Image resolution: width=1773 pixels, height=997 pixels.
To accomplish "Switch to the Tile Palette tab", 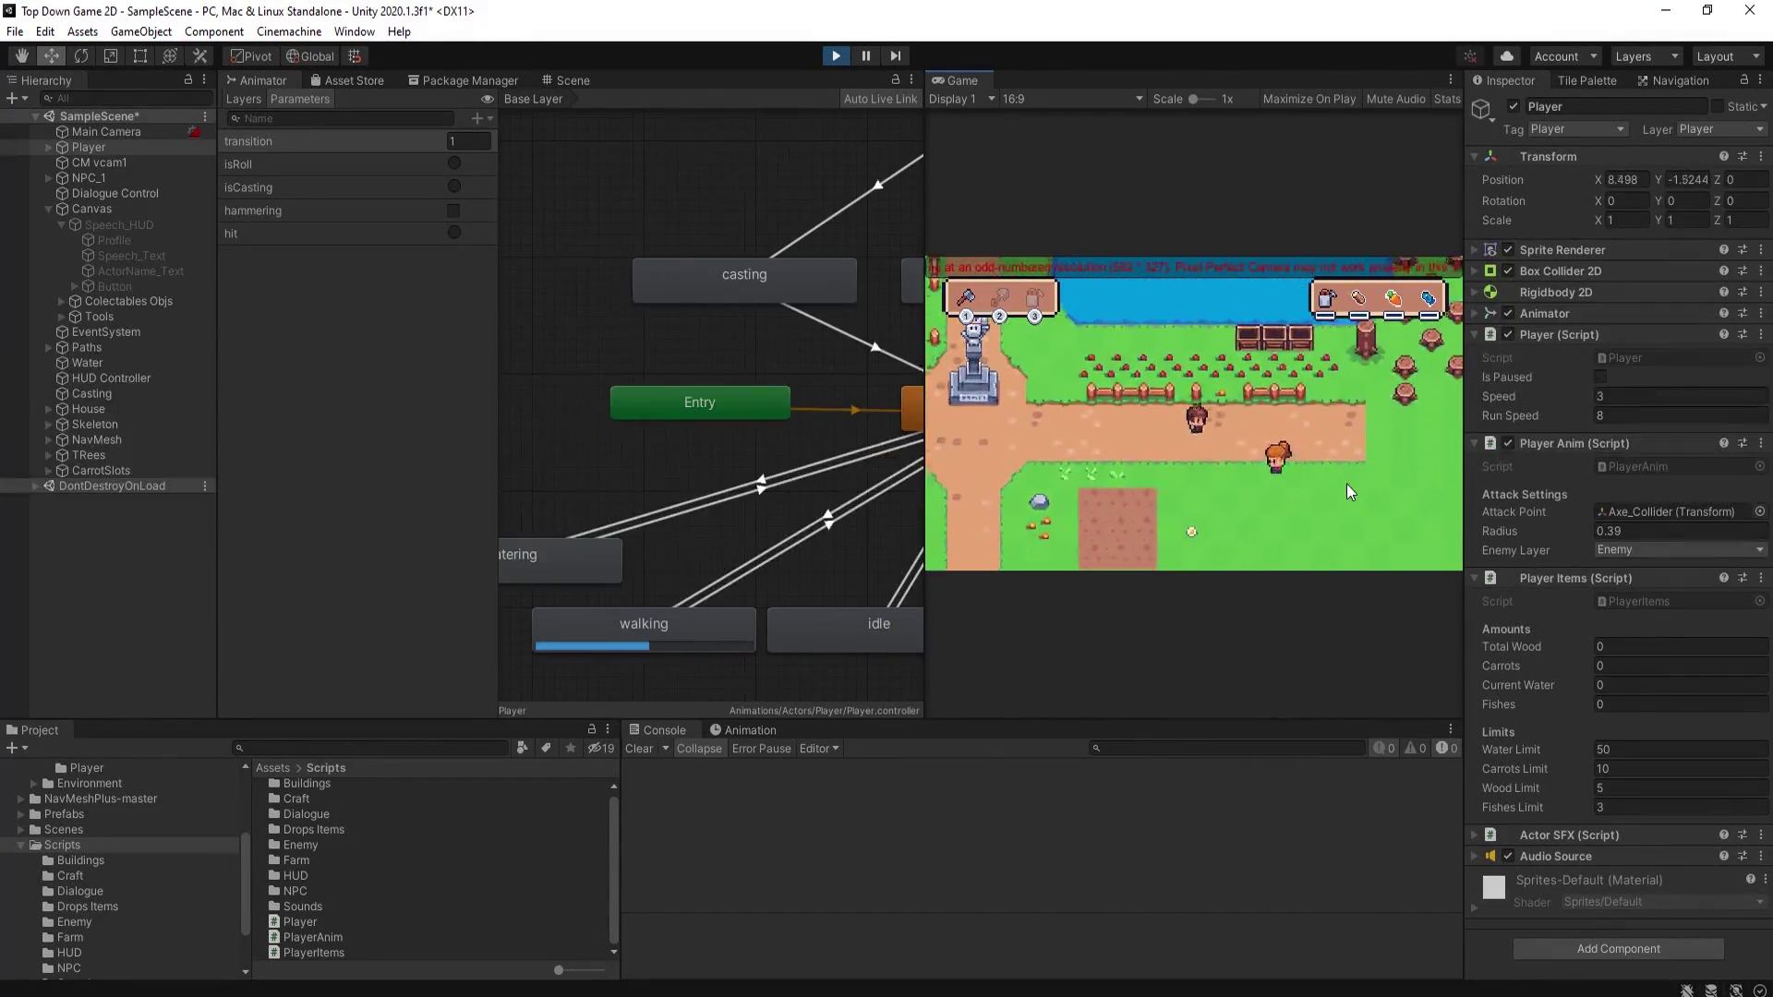I will [1586, 80].
